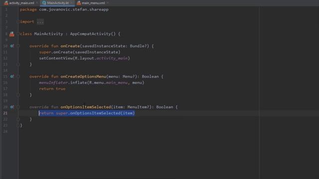Close the activity_main.xml tab
The image size is (319, 179).
point(37,3)
